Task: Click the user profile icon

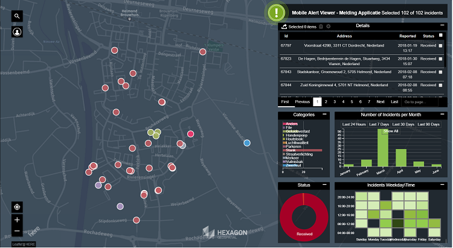Action: tap(18, 32)
